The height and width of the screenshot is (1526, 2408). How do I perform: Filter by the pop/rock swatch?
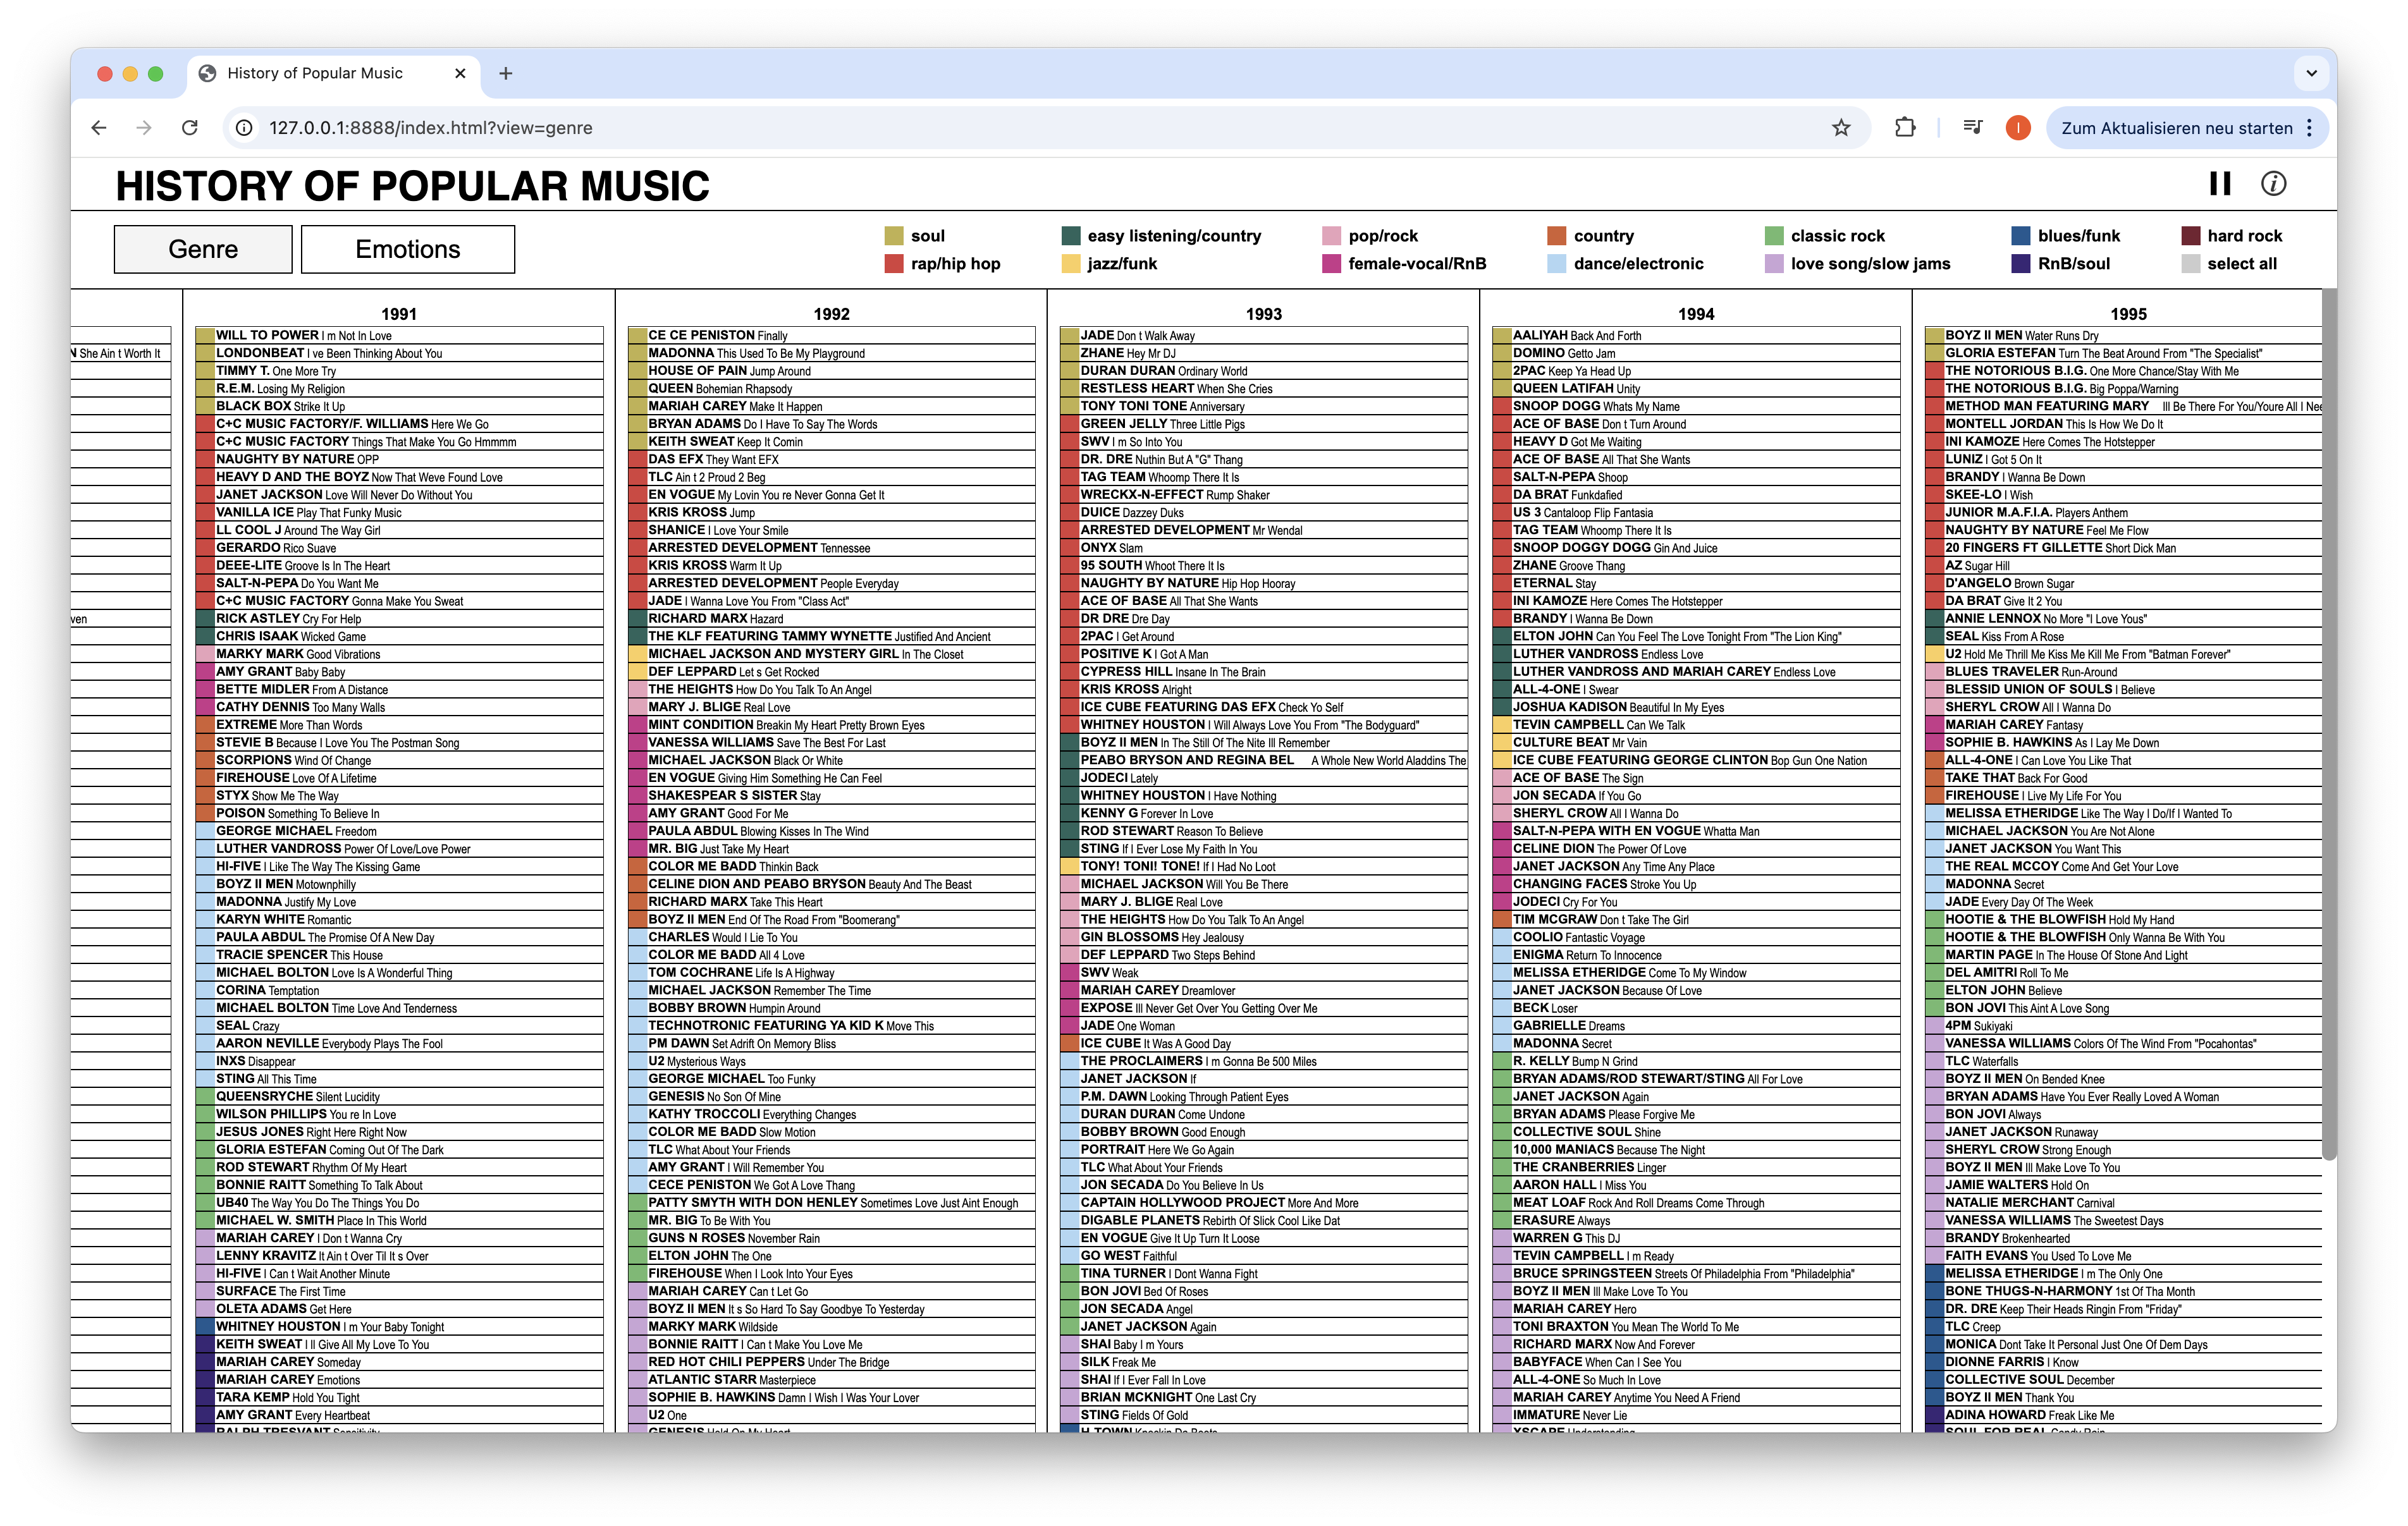tap(1331, 236)
